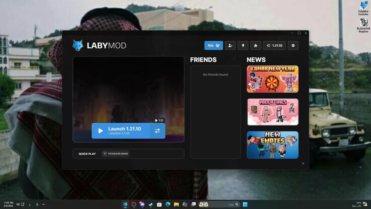This screenshot has width=371, height=209.
Task: Open LabyMod Launcher desktop shortcut
Action: click(x=363, y=8)
